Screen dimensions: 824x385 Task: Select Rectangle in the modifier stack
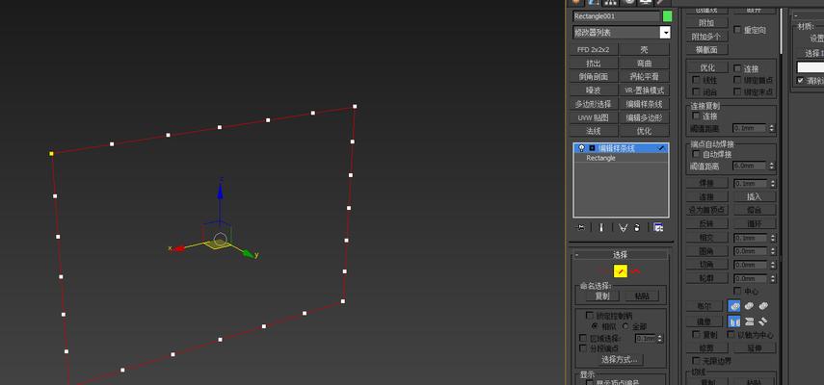[601, 158]
